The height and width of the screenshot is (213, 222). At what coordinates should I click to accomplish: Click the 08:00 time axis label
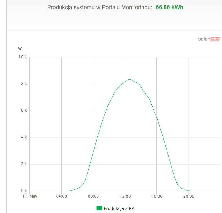93,196
